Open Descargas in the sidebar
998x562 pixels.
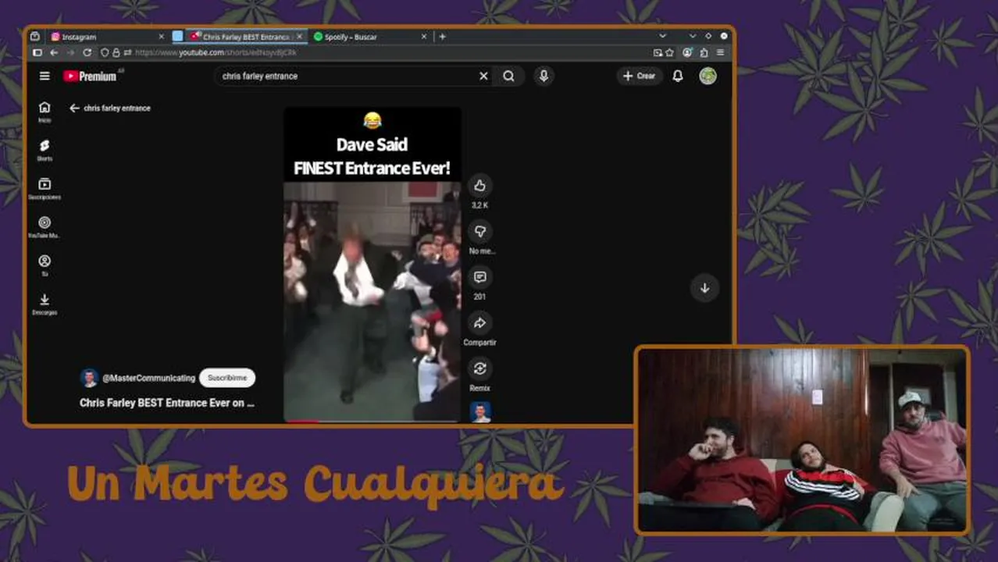45,304
